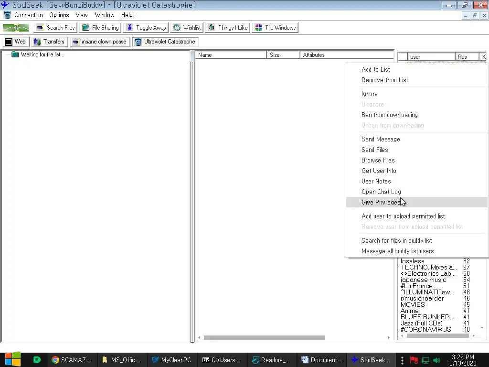Open MyCleanPC from taskbar
This screenshot has height=367, width=489.
coord(171,360)
